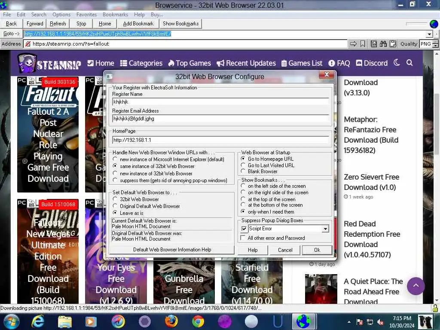Click the volume muted tray icon
The image size is (440, 330).
coord(381,322)
